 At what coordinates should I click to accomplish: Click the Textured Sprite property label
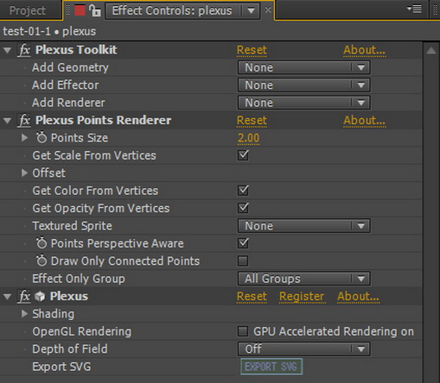point(72,226)
